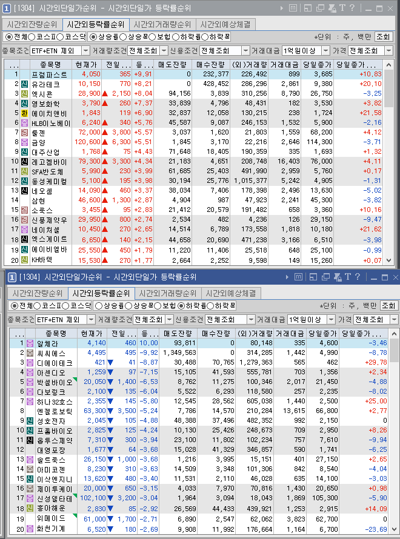
Task: Toggle the pin-lock icon in upper window title bar
Action: click(x=332, y=8)
